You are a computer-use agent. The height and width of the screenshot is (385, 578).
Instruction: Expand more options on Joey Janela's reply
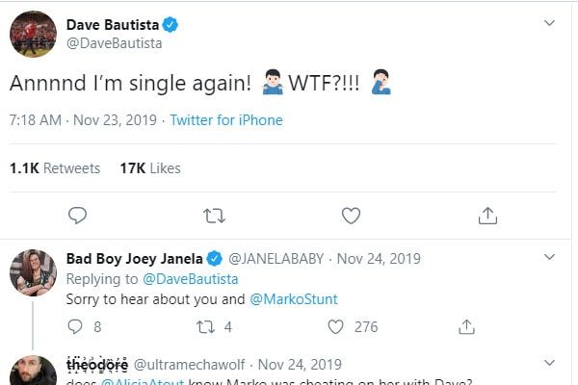549,257
